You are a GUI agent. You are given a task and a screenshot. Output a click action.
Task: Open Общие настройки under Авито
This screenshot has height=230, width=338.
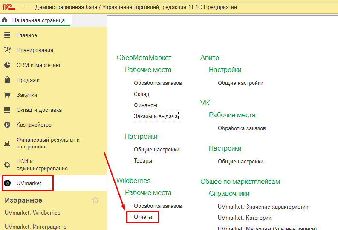[x=240, y=83]
